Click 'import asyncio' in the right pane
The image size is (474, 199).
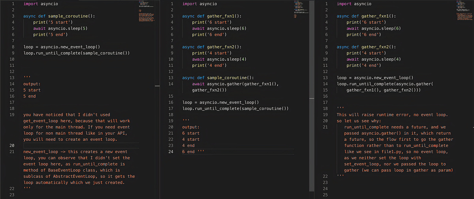pos(354,4)
